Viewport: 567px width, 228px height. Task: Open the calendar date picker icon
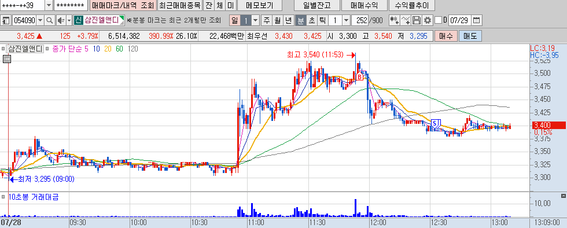[477, 20]
